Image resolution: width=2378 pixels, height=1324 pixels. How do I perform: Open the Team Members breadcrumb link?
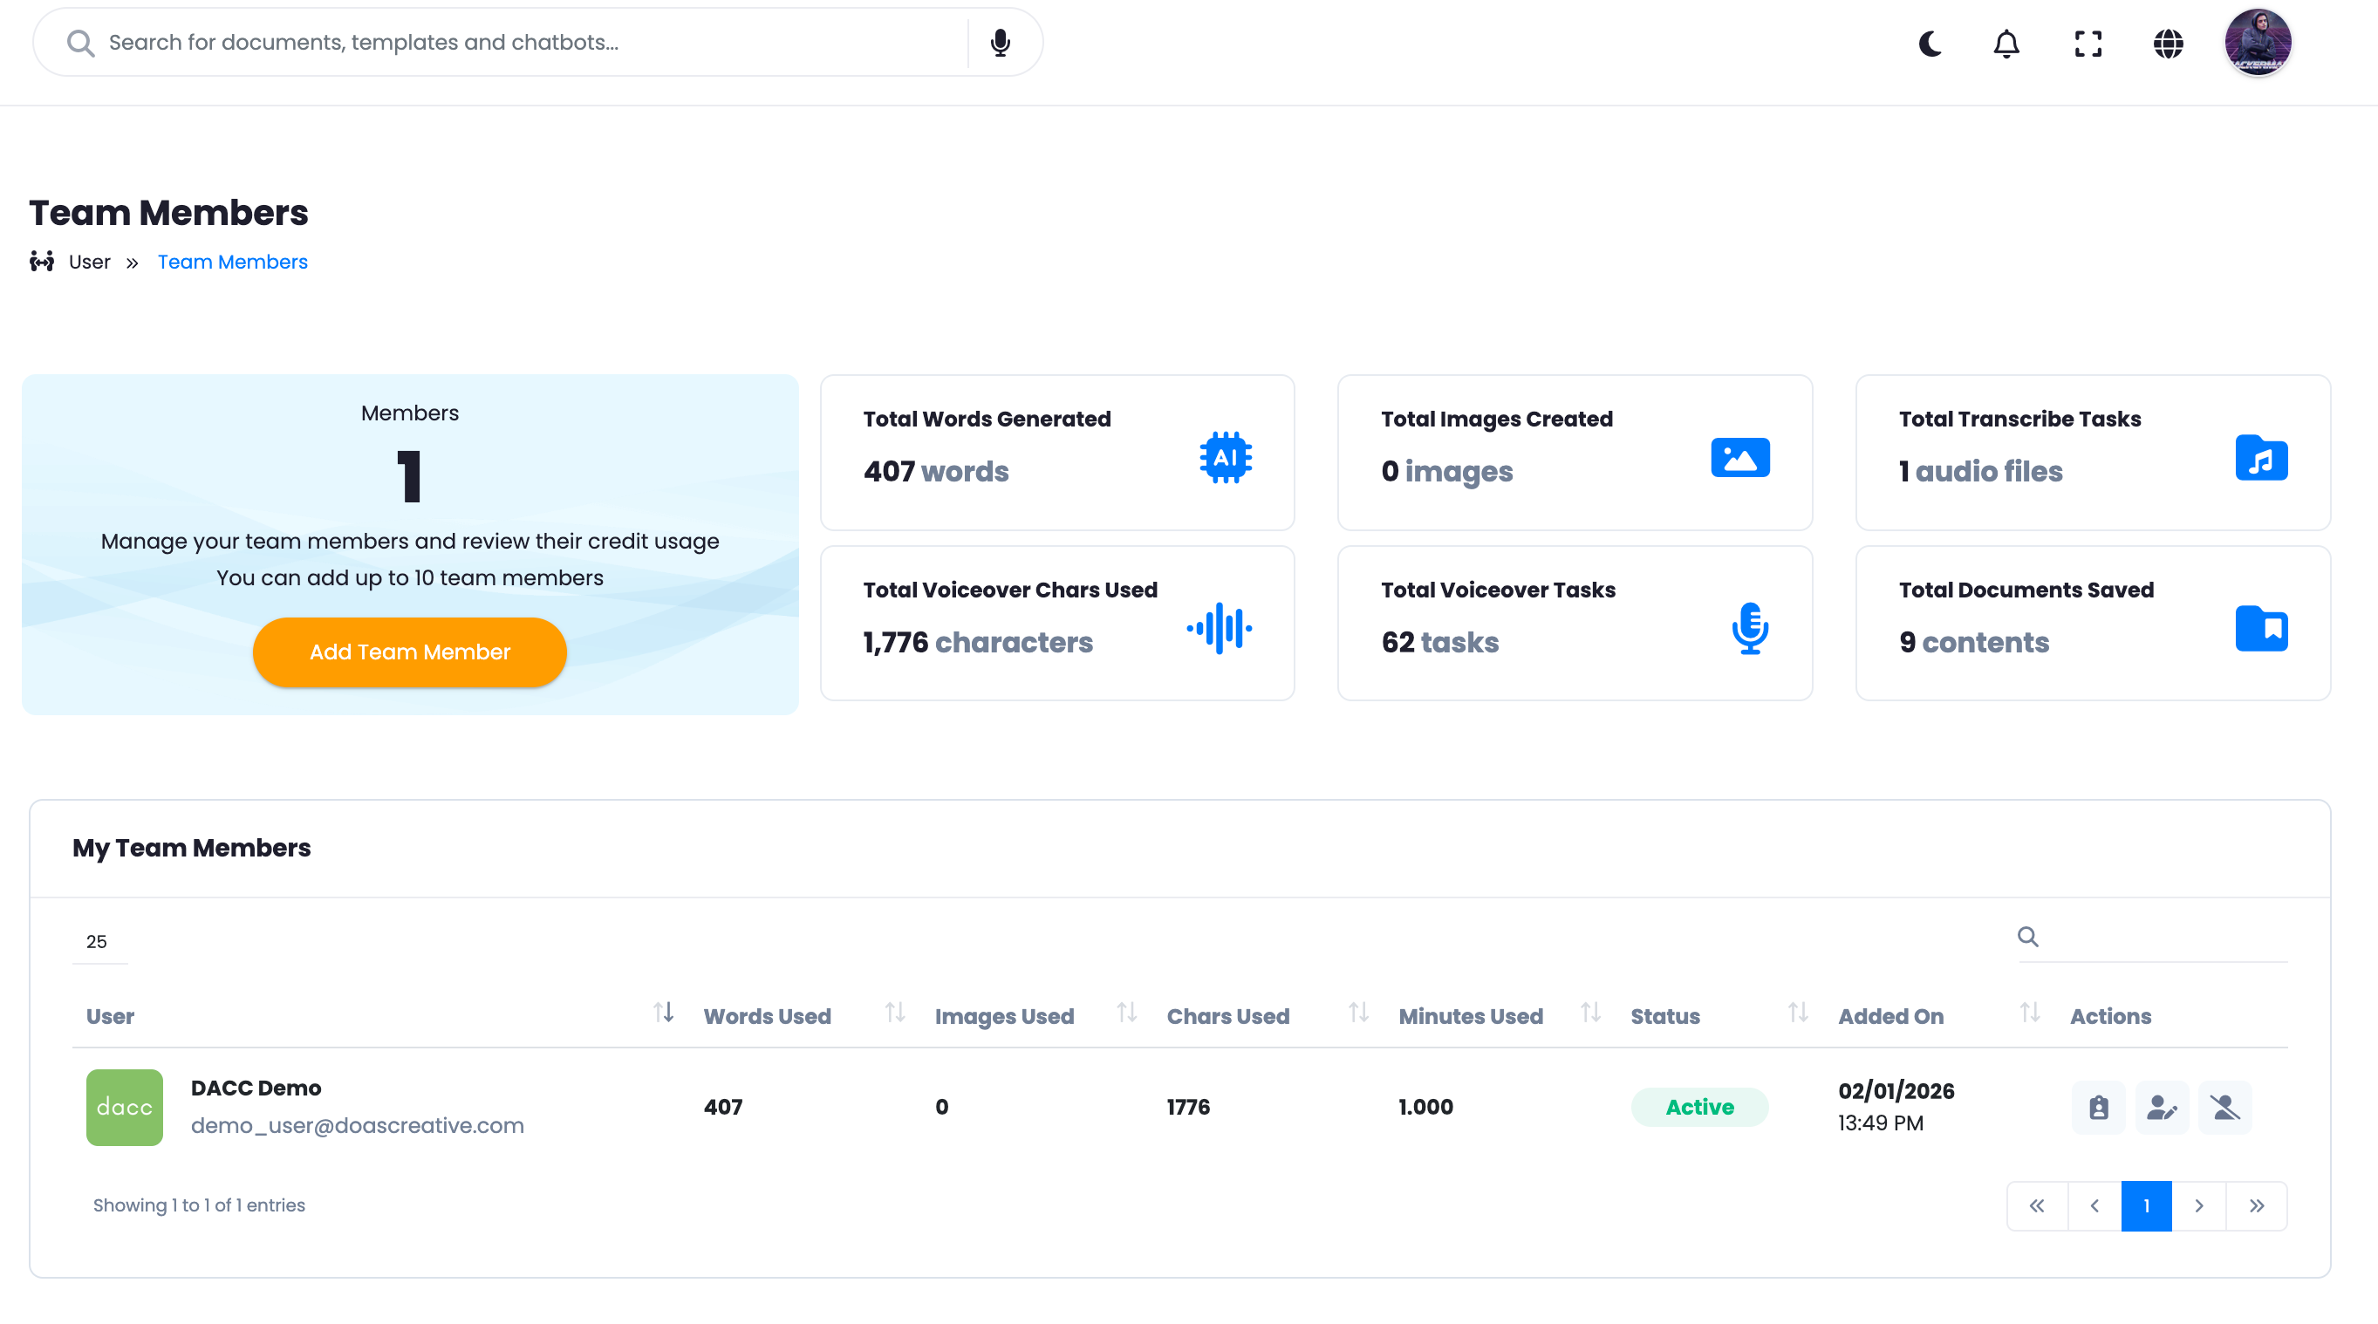(233, 263)
